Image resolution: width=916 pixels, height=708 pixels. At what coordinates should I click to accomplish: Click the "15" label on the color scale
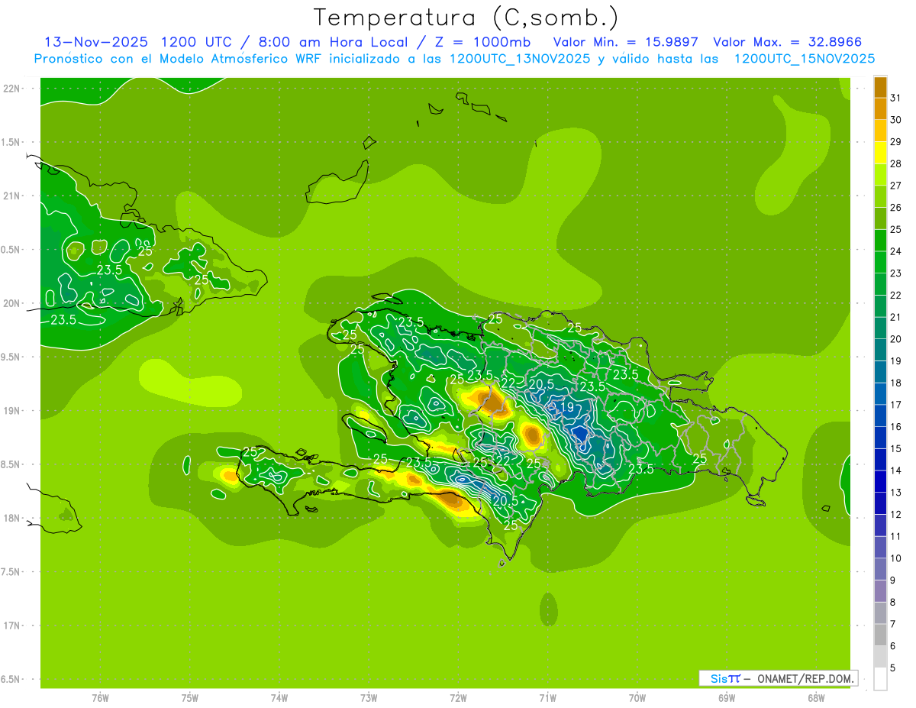(x=896, y=448)
